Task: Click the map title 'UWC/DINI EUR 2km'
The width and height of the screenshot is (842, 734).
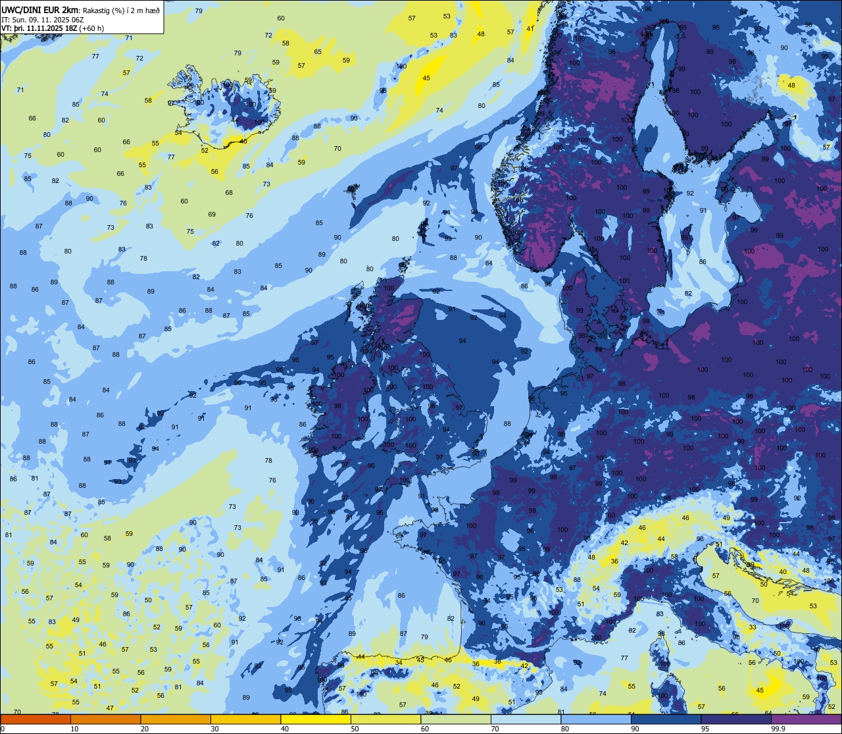Action: click(x=39, y=9)
